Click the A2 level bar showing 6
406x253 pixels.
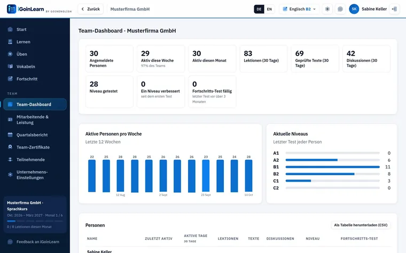coord(332,160)
